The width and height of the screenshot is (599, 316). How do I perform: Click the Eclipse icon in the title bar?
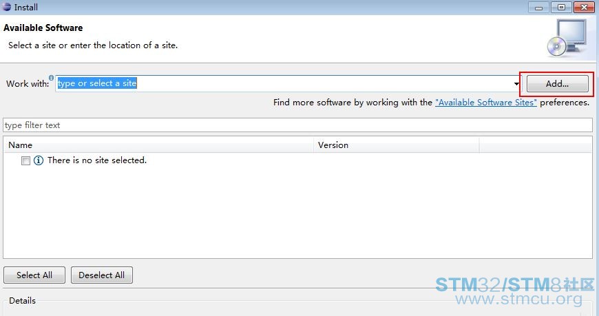[x=6, y=7]
